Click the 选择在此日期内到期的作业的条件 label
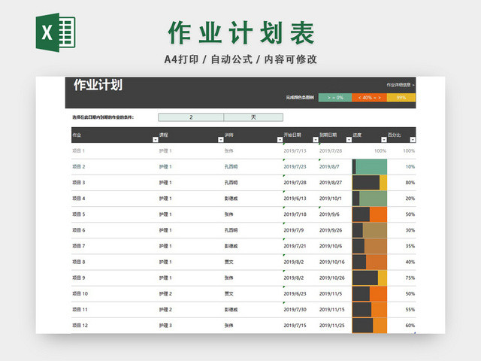Screen dimensions: 481x361 coord(103,117)
